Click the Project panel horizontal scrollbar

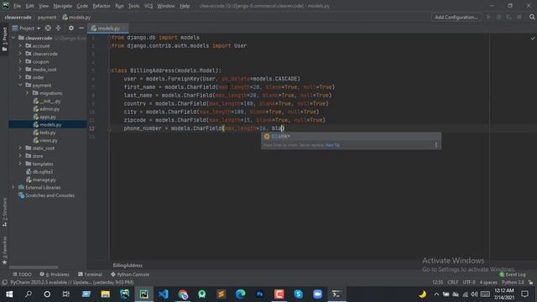[x=34, y=268]
